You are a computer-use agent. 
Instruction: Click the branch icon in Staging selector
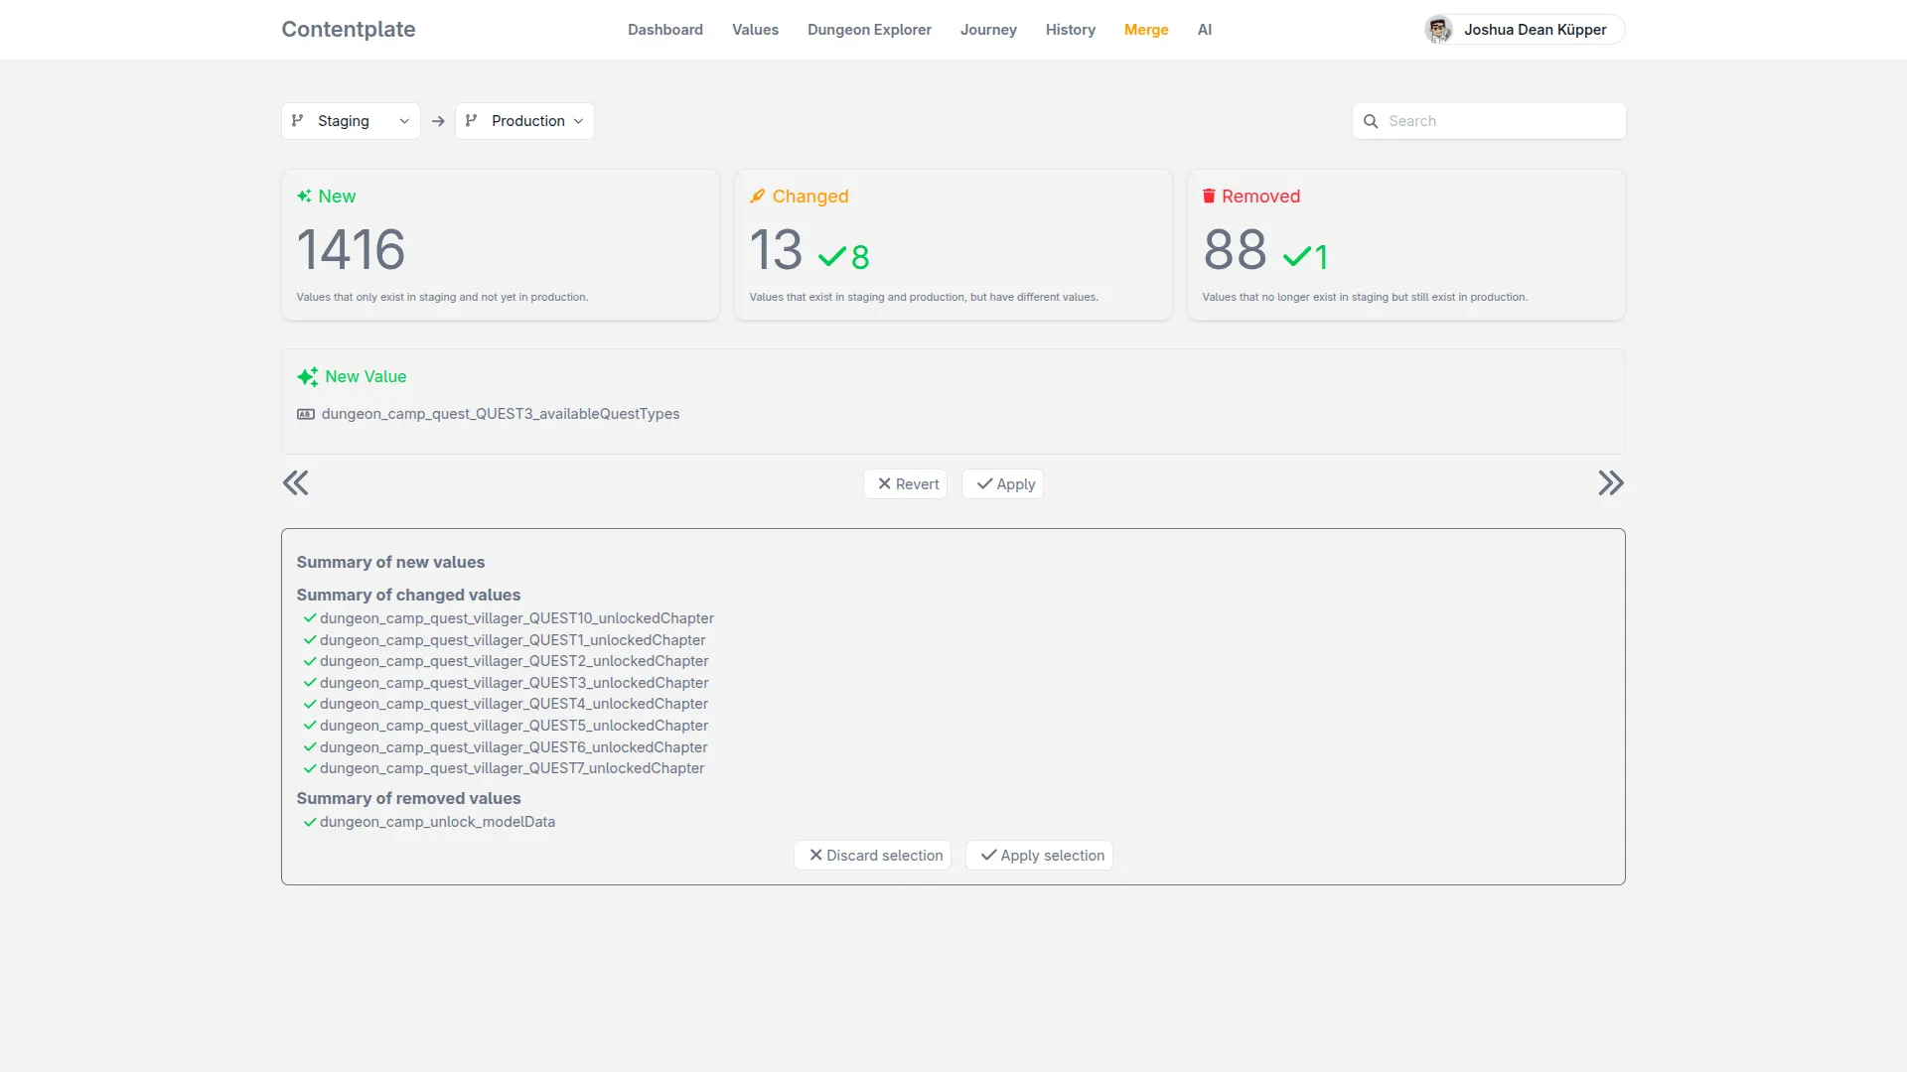click(297, 121)
